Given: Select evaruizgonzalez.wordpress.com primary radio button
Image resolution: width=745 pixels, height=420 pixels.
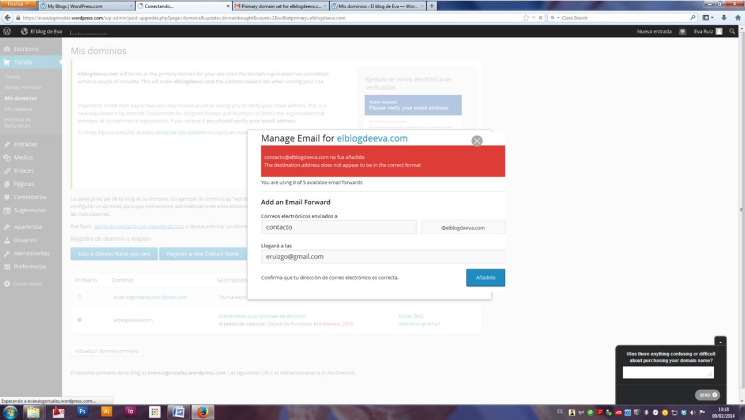Looking at the screenshot, I should [80, 297].
